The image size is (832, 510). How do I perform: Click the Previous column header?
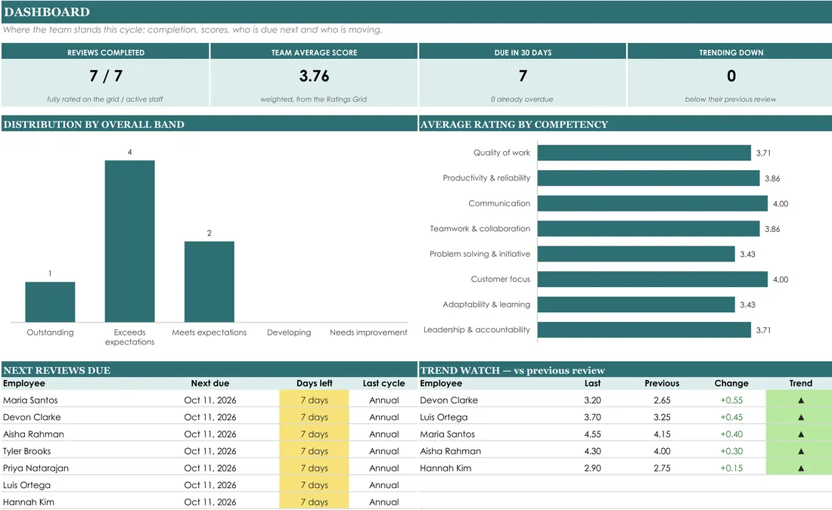[x=662, y=383]
